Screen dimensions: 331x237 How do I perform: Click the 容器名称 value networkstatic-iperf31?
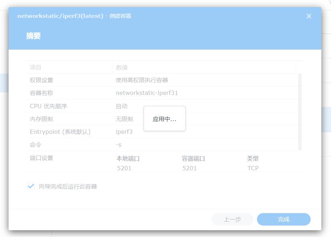146,93
